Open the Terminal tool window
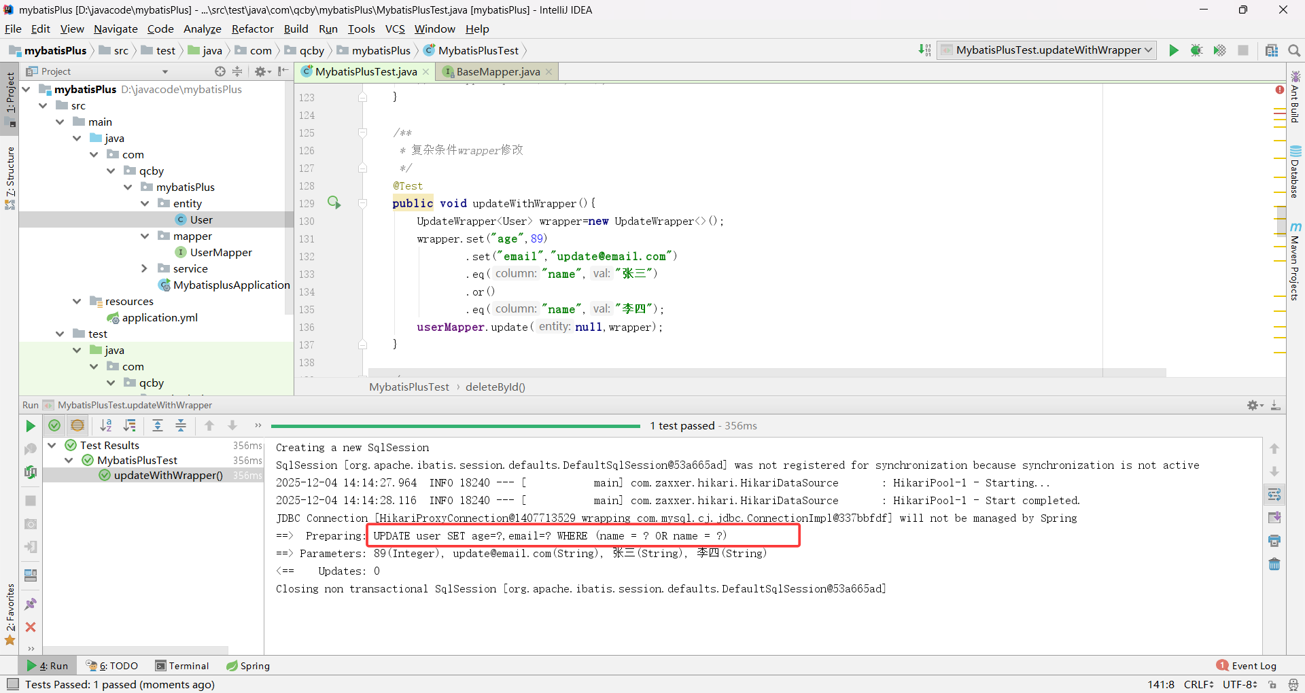Viewport: 1305px width, 693px height. click(x=182, y=666)
